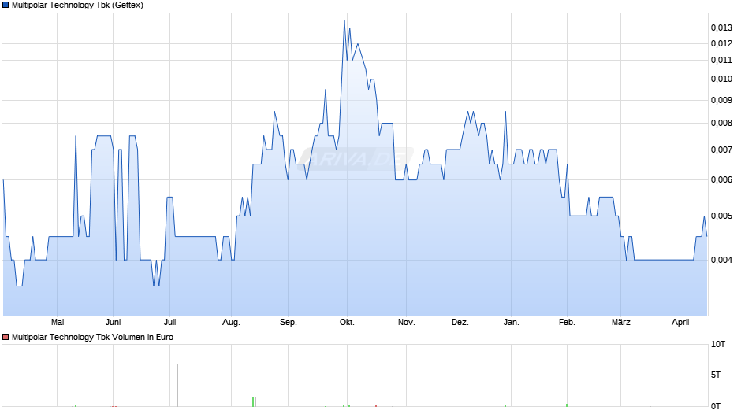
Task: Click the 0,004 price axis value
Action: pos(721,260)
